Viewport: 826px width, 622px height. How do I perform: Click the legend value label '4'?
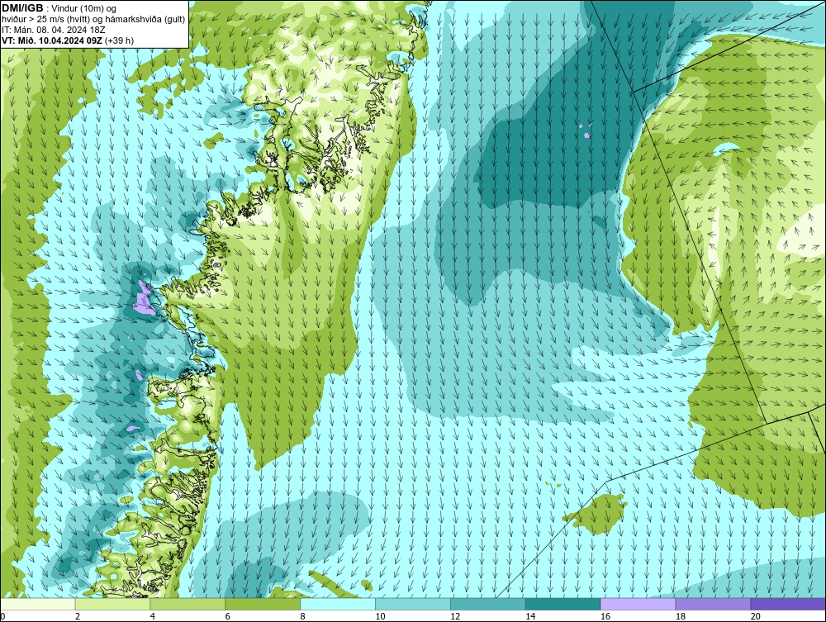point(153,616)
